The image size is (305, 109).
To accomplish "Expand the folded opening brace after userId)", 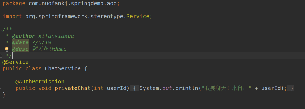I will pos(134,88).
